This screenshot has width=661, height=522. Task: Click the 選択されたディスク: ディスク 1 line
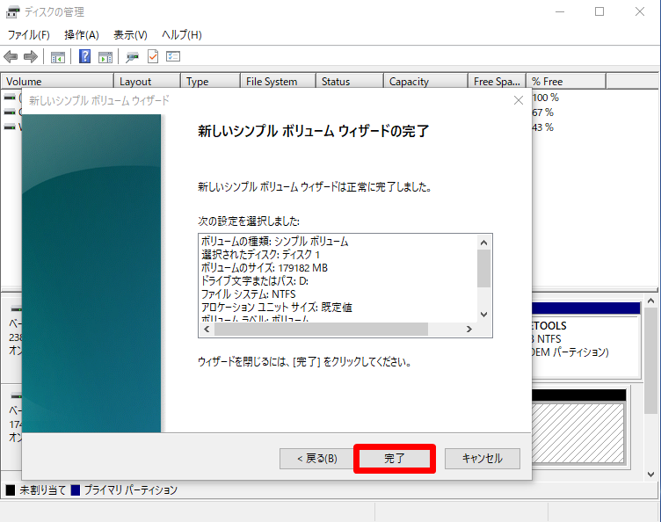[x=260, y=255]
